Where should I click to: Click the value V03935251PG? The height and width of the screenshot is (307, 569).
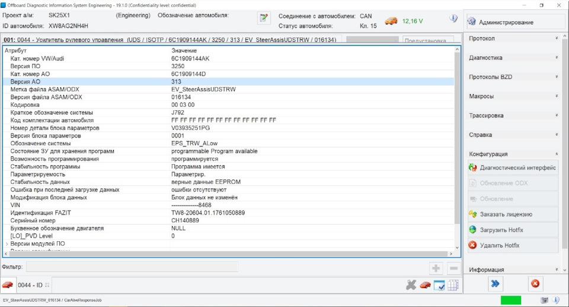coord(190,128)
